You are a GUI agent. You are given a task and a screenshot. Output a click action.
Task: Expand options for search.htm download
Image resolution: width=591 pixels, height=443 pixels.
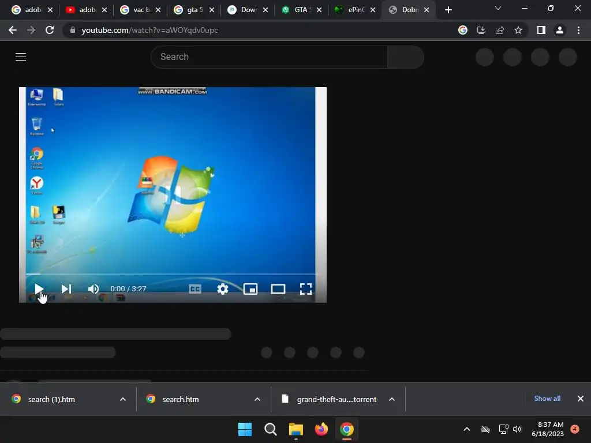(x=257, y=399)
